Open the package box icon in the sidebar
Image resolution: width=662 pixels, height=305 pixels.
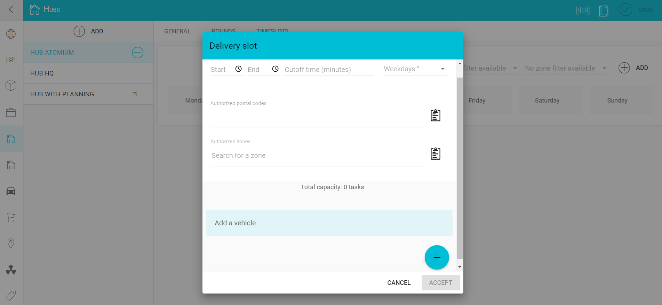[11, 86]
